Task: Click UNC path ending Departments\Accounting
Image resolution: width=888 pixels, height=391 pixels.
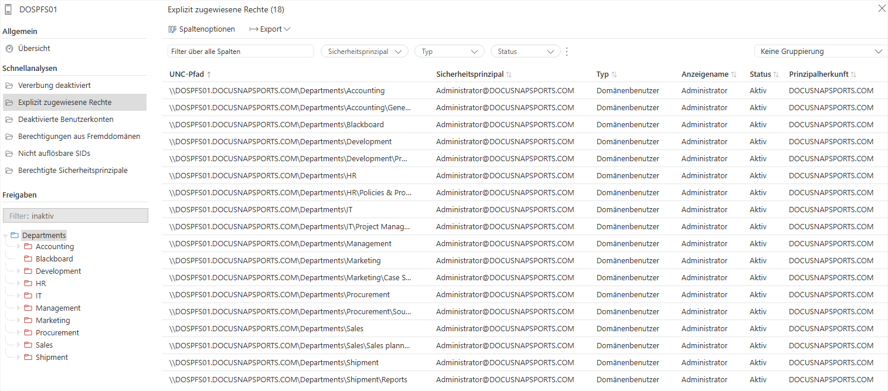Action: 277,91
